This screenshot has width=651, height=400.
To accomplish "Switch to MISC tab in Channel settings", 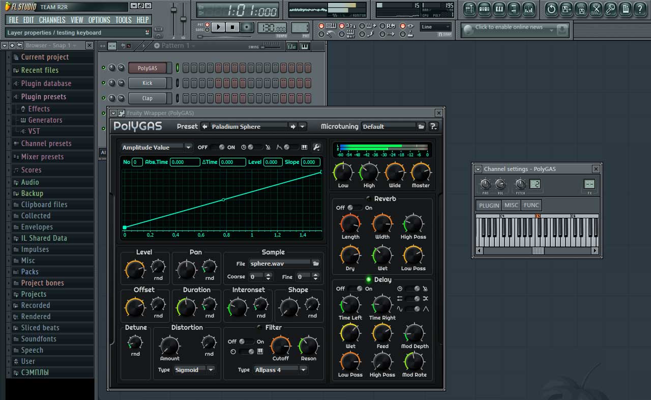I will tap(511, 205).
